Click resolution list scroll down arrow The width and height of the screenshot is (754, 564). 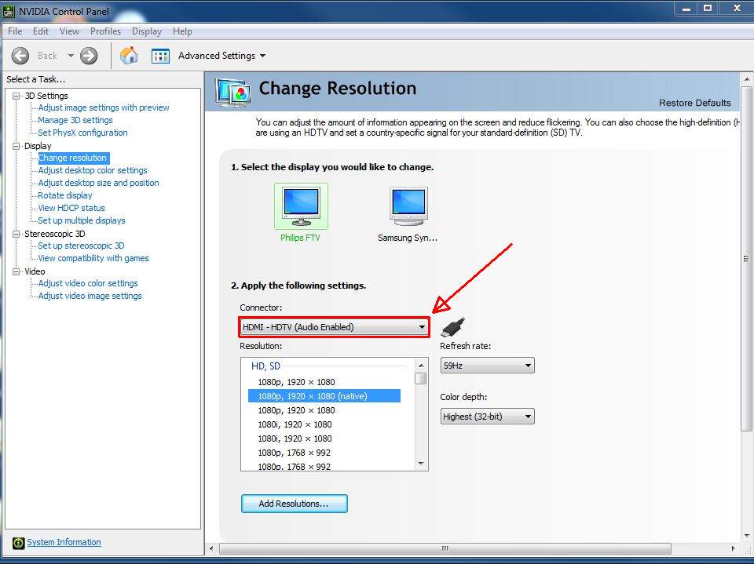[421, 463]
